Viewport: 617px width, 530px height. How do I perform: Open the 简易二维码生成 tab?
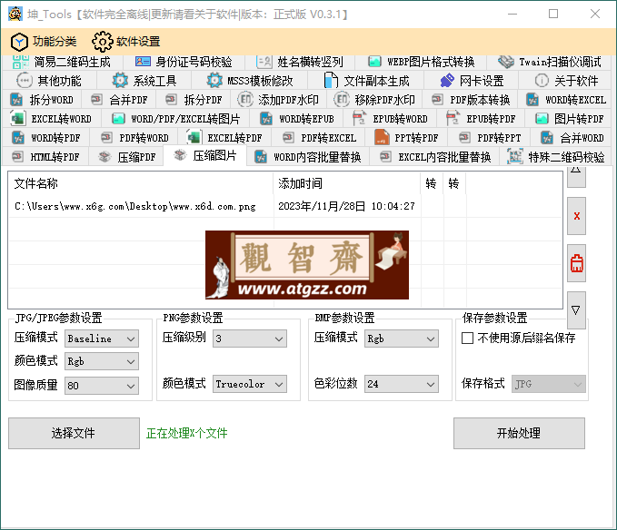coord(62,62)
